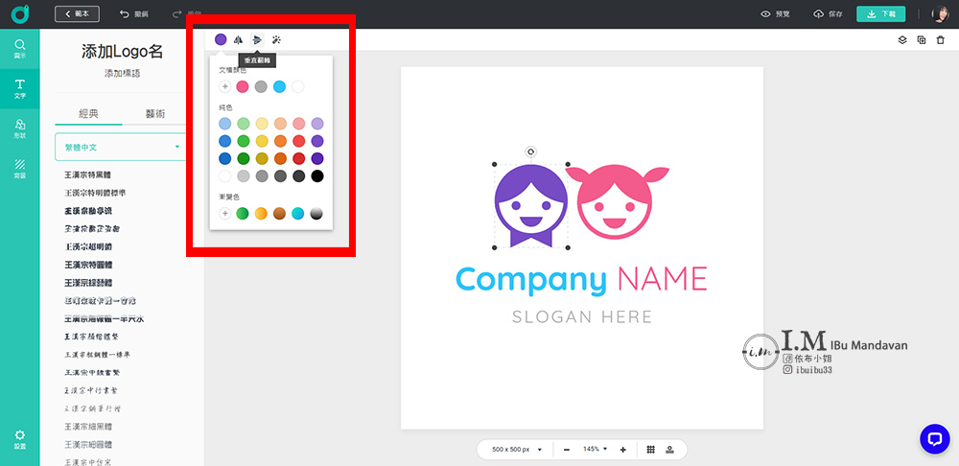959x466 pixels.
Task: Select the pink girl face icon on canvas
Action: tap(616, 201)
